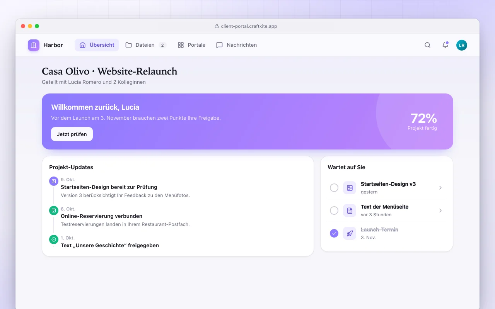
Task: Click the address bar URL client-portal.craftkite.app
Action: pos(249,26)
